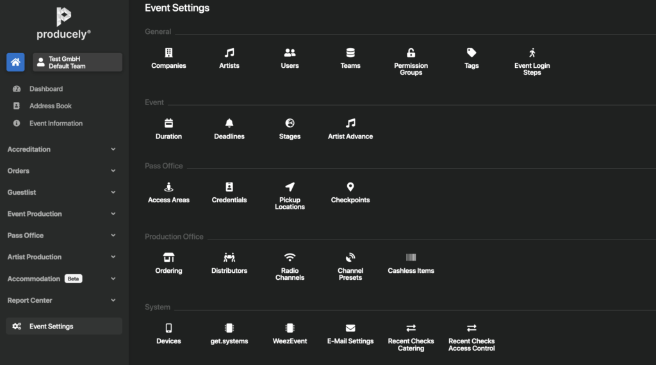656x365 pixels.
Task: Select the Radio Channels wifi icon
Action: 290,257
